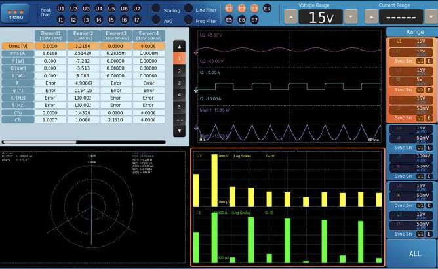This screenshot has width=438, height=269.
Task: Toggle the Line Filter indicator
Action: point(189,9)
